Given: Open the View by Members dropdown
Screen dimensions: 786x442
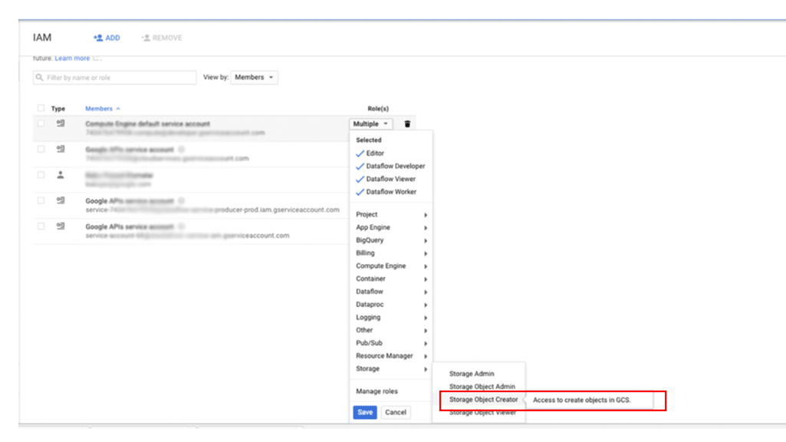Looking at the screenshot, I should [x=255, y=78].
